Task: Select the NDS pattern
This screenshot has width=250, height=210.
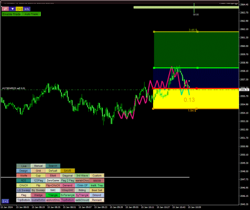Action: pos(24,180)
